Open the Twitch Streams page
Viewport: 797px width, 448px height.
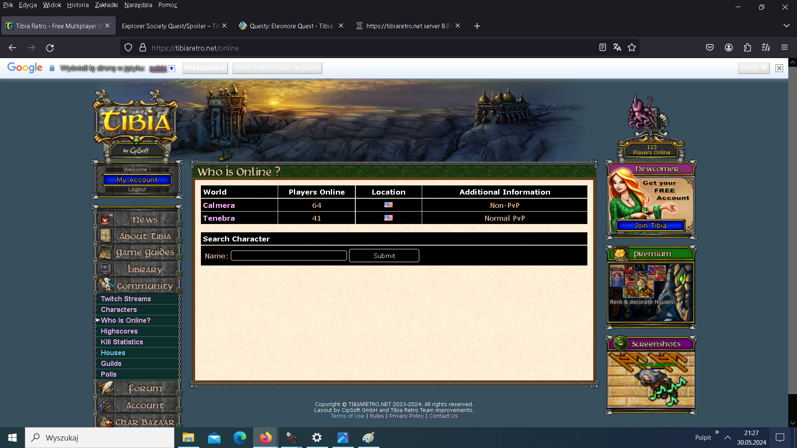126,299
